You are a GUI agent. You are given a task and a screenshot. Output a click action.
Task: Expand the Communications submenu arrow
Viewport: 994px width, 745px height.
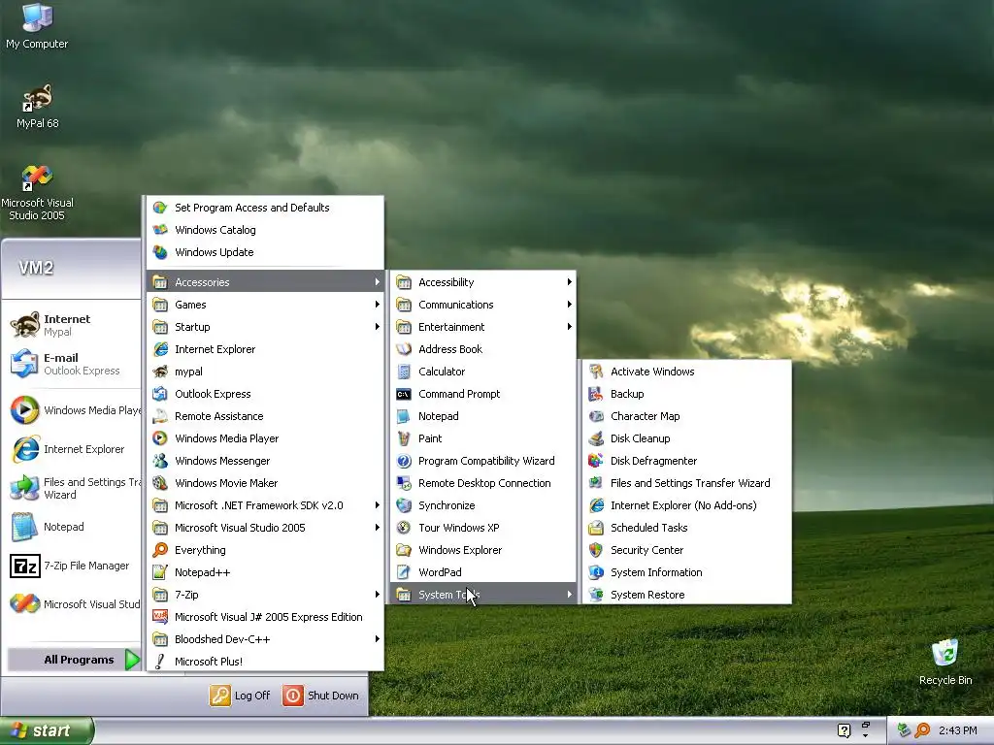point(569,304)
